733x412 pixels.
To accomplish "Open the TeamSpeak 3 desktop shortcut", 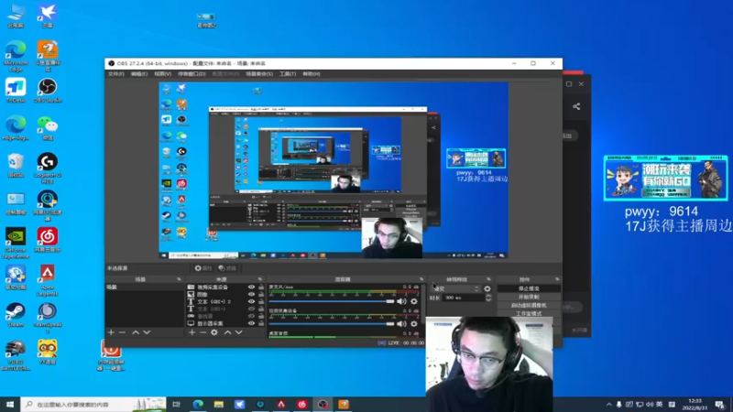I will [x=48, y=317].
